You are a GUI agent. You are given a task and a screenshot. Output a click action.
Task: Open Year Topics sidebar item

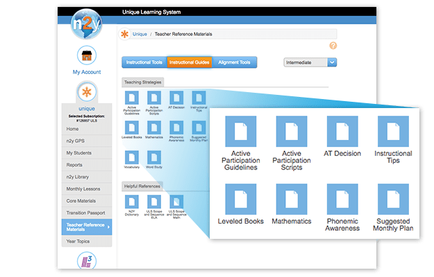click(87, 242)
